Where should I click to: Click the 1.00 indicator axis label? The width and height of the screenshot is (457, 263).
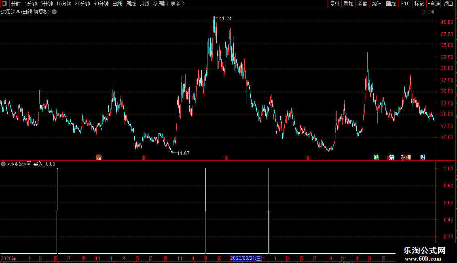click(448, 169)
